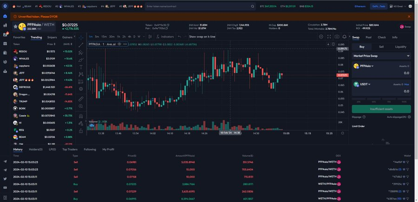The width and height of the screenshot is (418, 202).
Task: Open chart settings gear
Action: (x=321, y=37)
